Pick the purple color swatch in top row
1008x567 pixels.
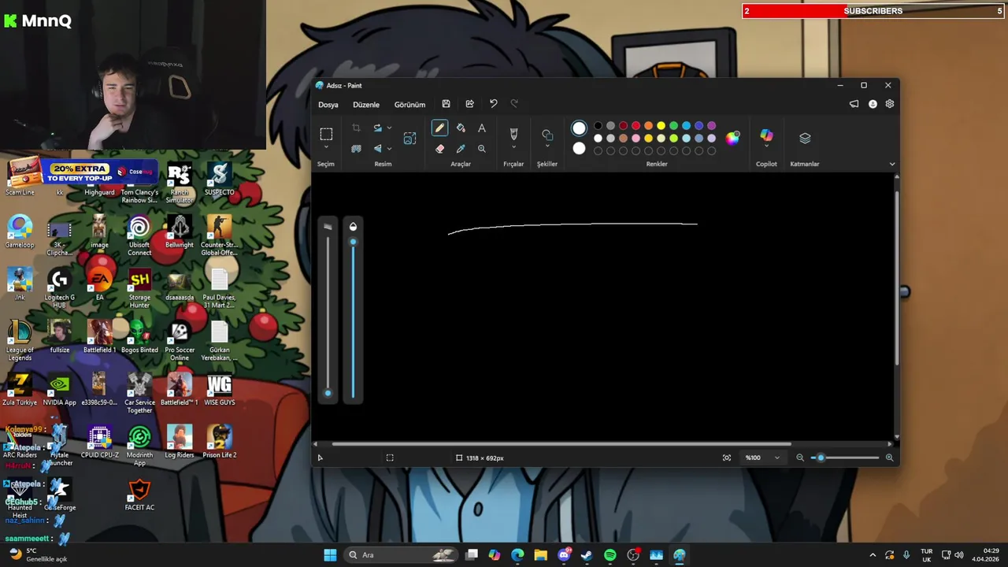pyautogui.click(x=711, y=126)
